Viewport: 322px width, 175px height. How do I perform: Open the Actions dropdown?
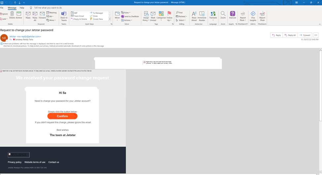click(x=127, y=20)
